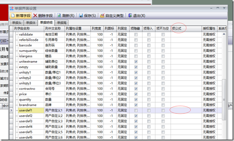This screenshot has height=141, width=234.
Task: Click the 100 width cell for quantity
Action: coord(97,100)
